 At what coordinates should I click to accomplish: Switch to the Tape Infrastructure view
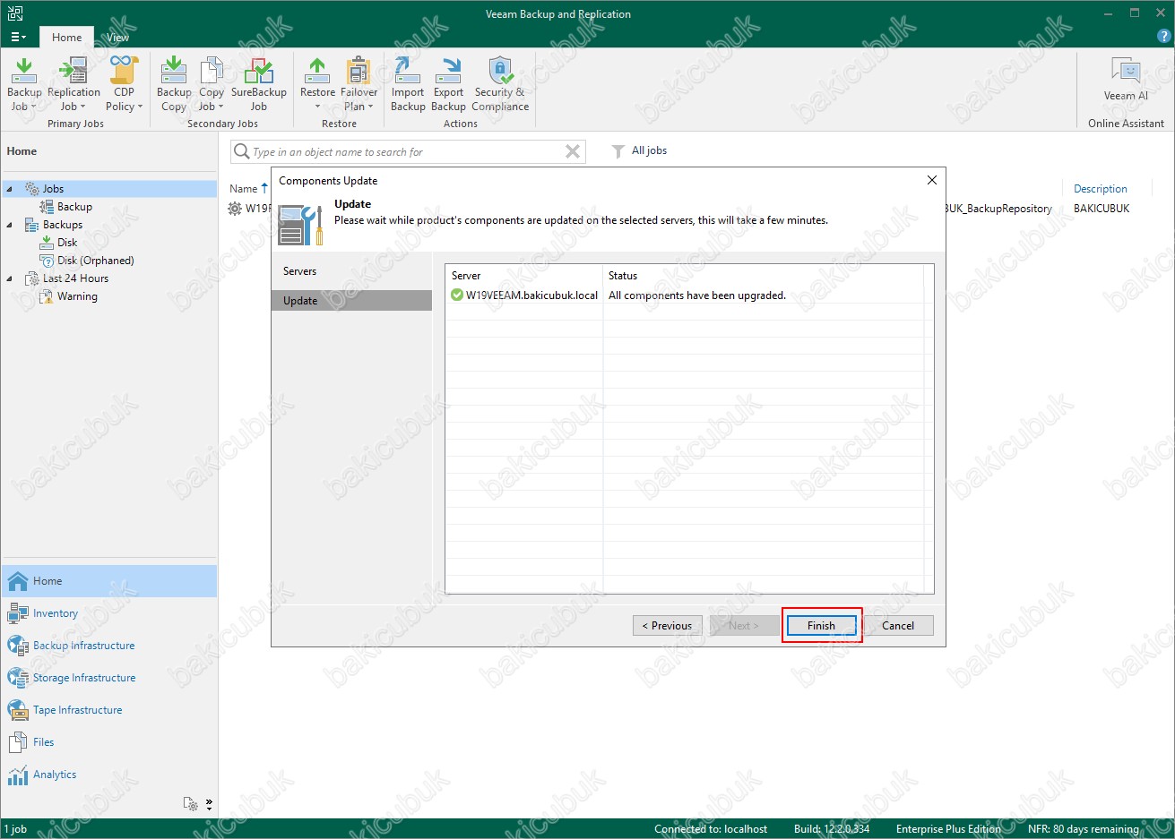(109, 710)
